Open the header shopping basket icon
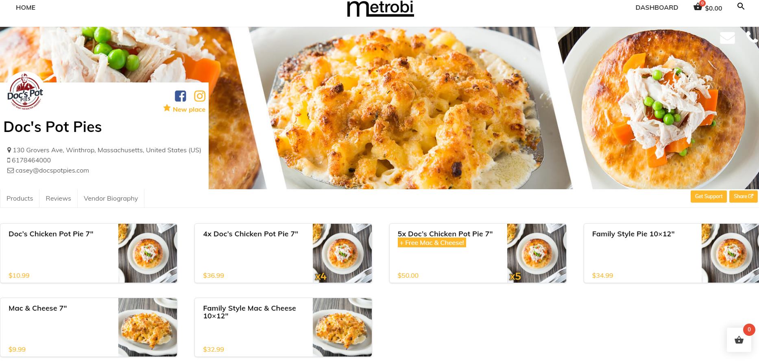The image size is (759, 361). (698, 6)
